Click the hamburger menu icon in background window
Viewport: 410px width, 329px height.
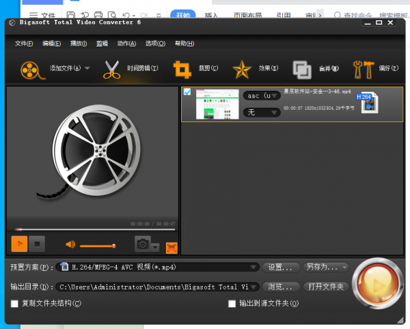33,15
